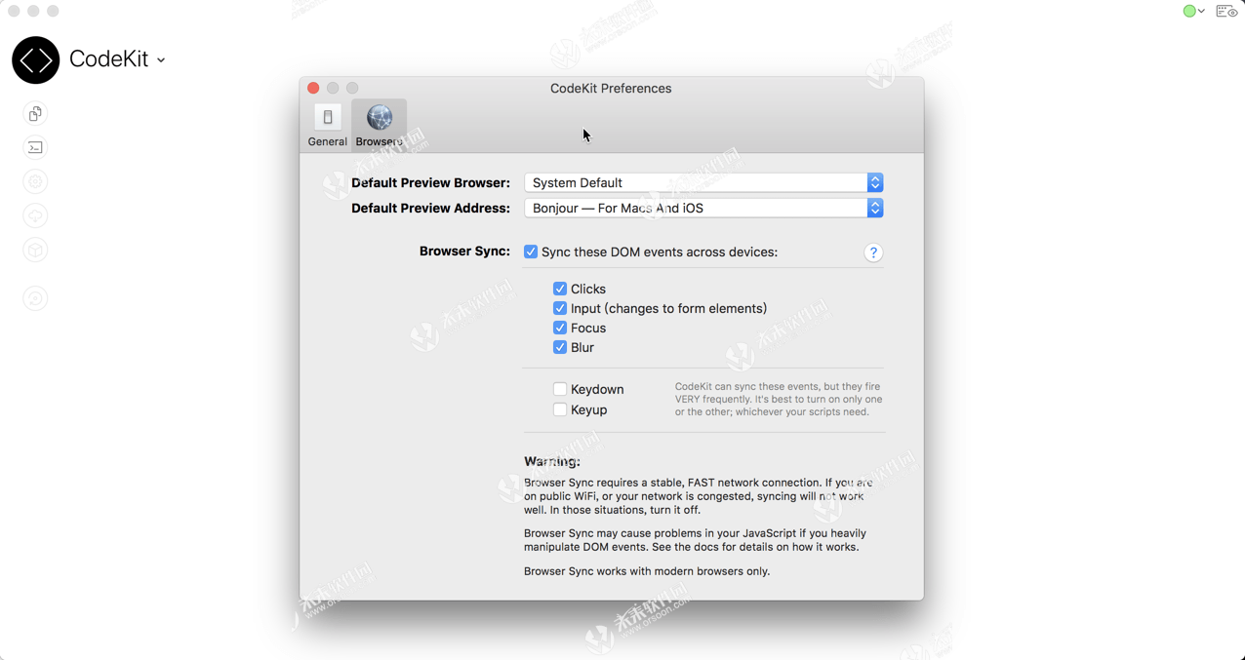Select the Browsers preferences tab
Image resolution: width=1245 pixels, height=660 pixels.
coord(379,121)
